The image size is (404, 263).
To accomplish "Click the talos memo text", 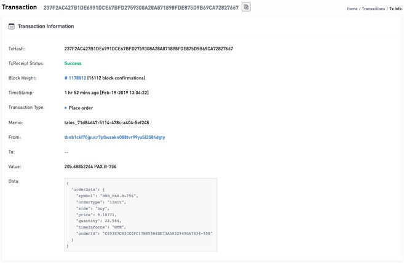I will [106, 122].
